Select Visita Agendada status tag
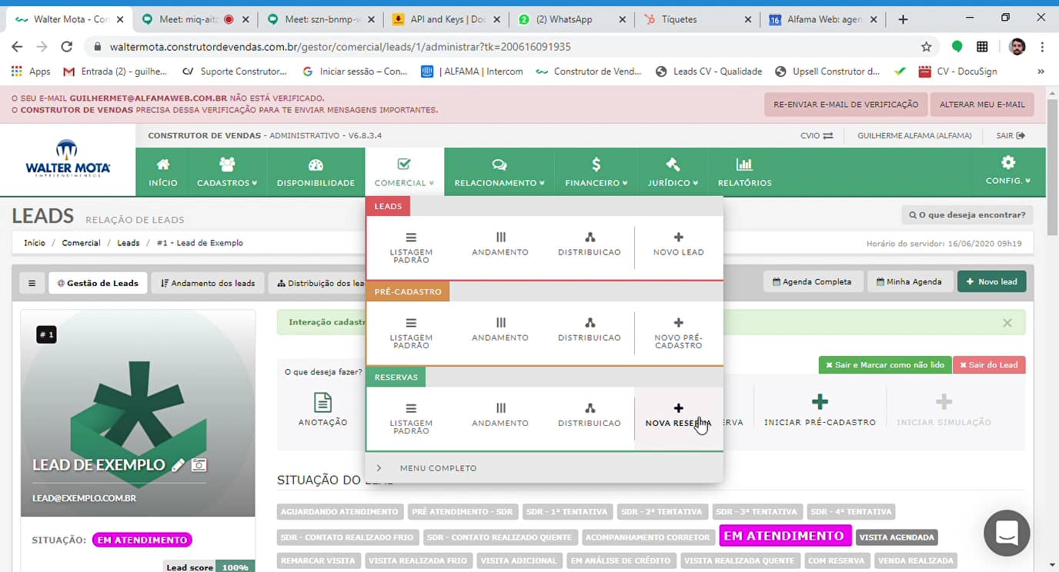 click(897, 537)
